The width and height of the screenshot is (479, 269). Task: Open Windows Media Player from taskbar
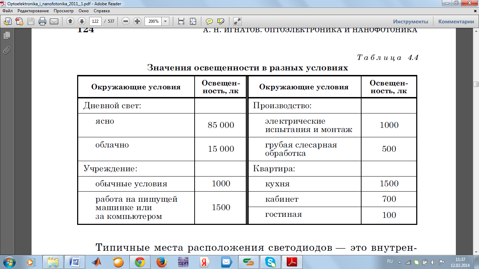tap(31, 262)
